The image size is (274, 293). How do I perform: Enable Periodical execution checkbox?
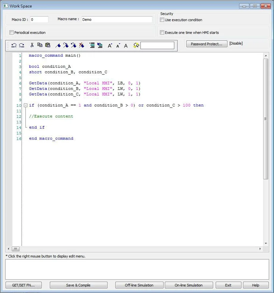pos(12,32)
